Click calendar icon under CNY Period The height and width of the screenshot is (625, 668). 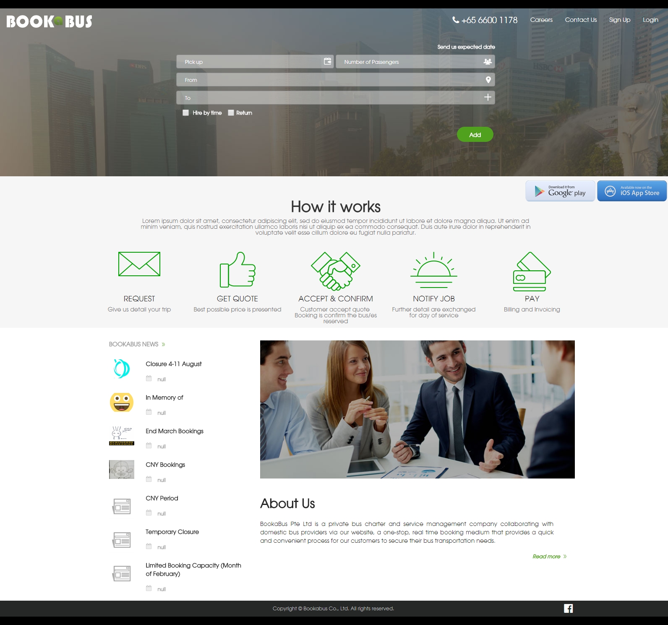pyautogui.click(x=149, y=513)
